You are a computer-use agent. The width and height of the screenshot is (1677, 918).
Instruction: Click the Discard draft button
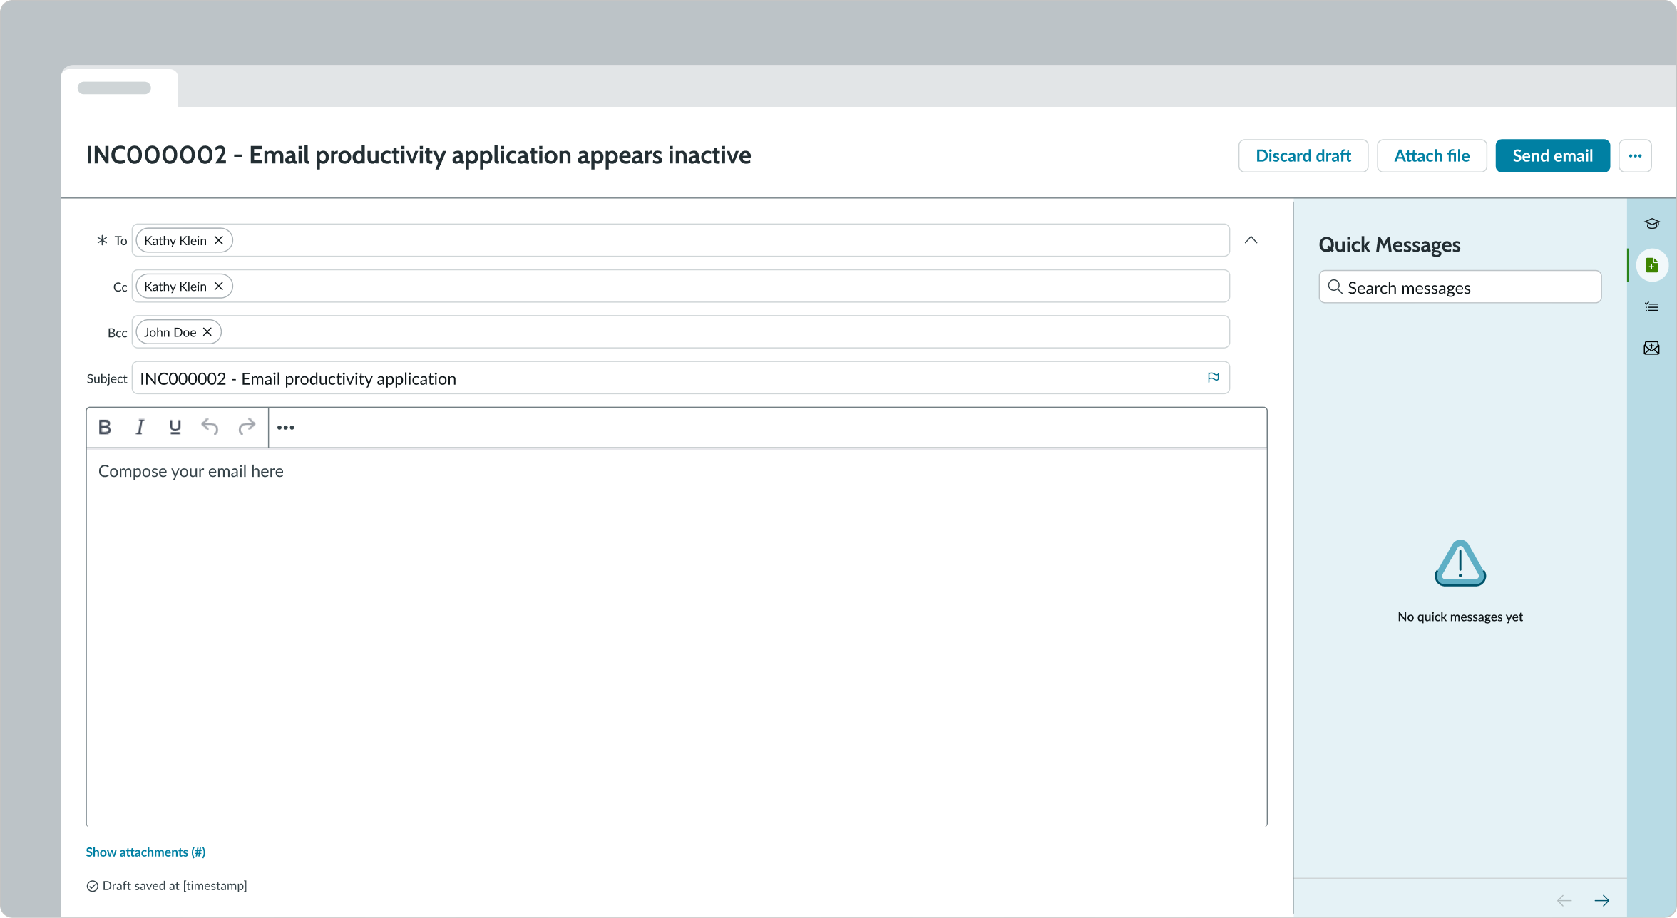pyautogui.click(x=1303, y=155)
